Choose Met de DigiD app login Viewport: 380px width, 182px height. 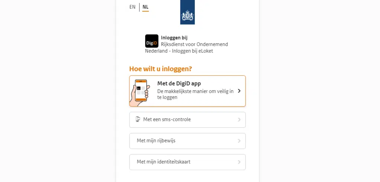[x=179, y=84]
